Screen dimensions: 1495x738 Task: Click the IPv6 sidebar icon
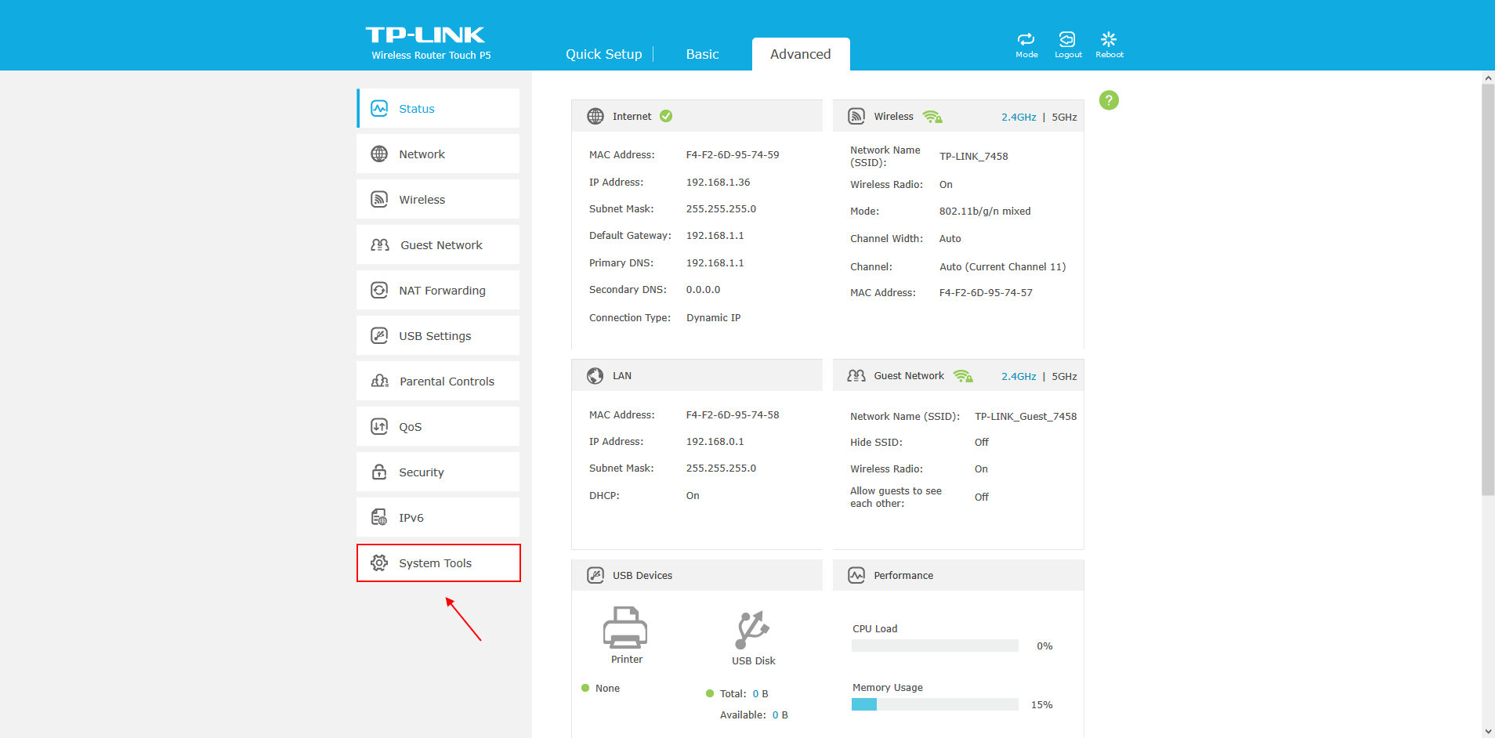[379, 517]
